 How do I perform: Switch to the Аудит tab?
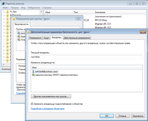(x=46, y=38)
